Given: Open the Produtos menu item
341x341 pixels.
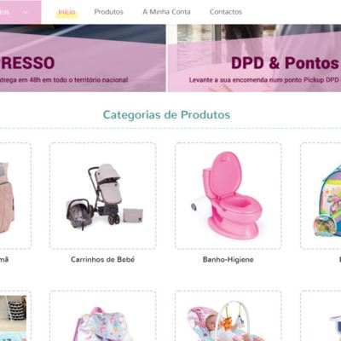Looking at the screenshot, I should coord(109,12).
